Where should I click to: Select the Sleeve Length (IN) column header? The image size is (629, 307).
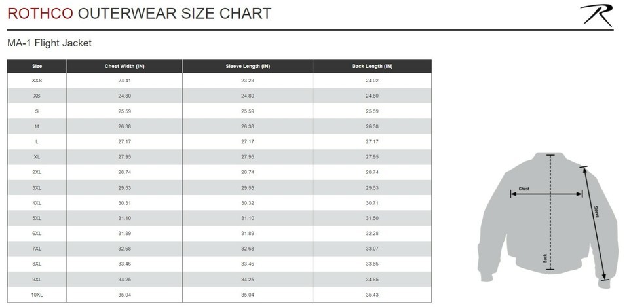[248, 66]
